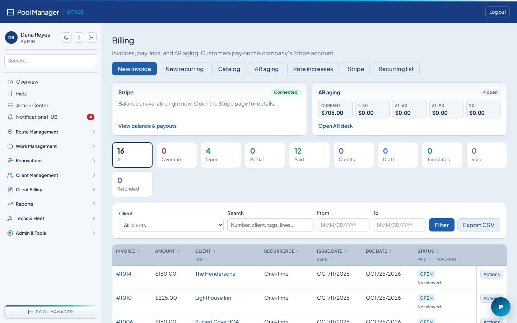Click New recurring button
Viewport: 517px width, 323px height.
(185, 69)
